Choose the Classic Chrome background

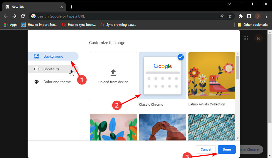pyautogui.click(x=163, y=76)
